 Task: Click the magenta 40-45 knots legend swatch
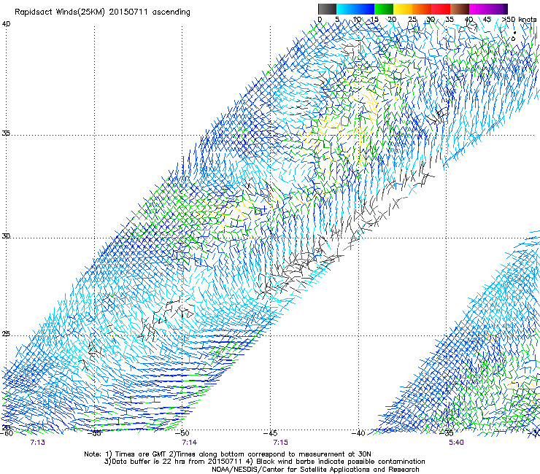click(479, 9)
